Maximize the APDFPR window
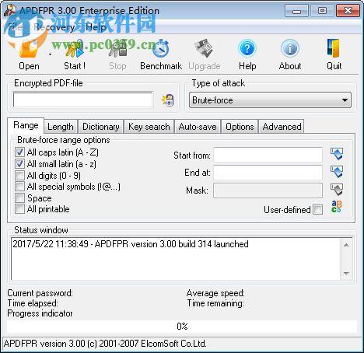This screenshot has width=364, height=353. (x=322, y=11)
